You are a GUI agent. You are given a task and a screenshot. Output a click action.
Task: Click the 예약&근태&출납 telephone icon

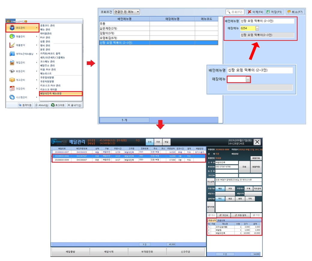click(x=12, y=54)
